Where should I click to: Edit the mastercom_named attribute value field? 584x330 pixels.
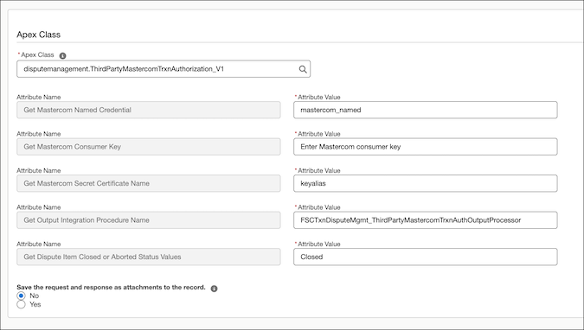(426, 110)
